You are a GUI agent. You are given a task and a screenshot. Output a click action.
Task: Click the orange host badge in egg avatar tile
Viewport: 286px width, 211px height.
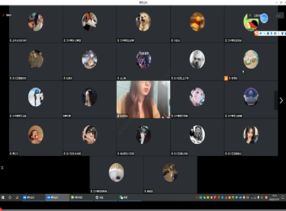click(x=226, y=78)
